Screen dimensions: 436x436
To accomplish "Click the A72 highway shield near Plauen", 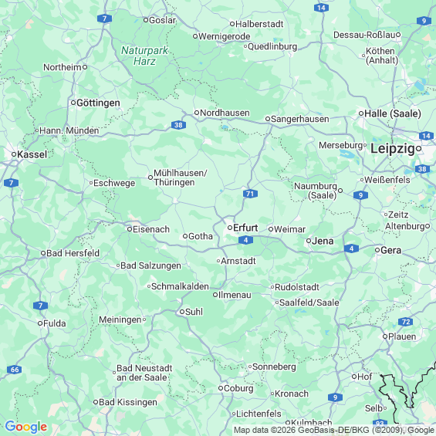I will (x=406, y=322).
